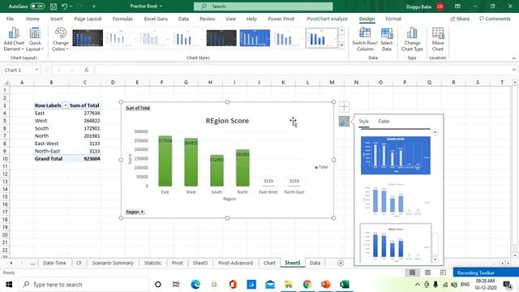Open the File tab
The height and width of the screenshot is (292, 519).
pyautogui.click(x=10, y=19)
